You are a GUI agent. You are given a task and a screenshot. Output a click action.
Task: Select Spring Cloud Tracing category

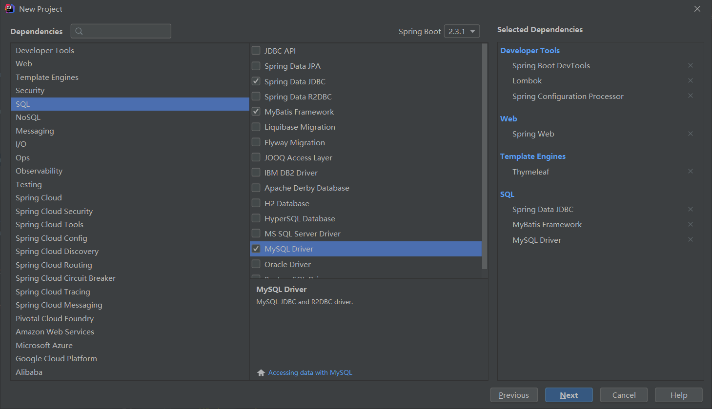[x=130, y=292]
